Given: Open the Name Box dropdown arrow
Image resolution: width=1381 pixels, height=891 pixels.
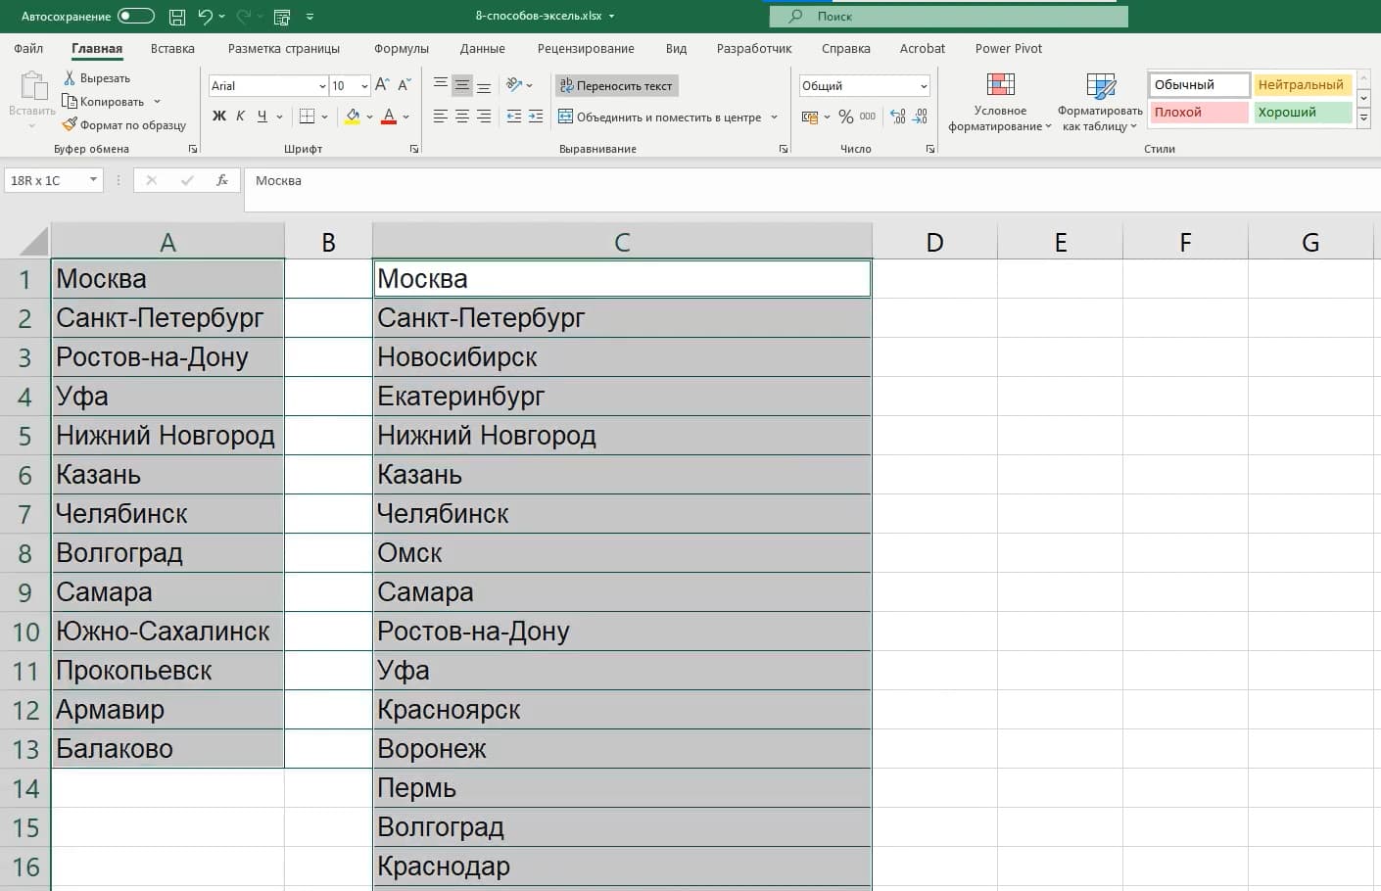Looking at the screenshot, I should click(93, 180).
